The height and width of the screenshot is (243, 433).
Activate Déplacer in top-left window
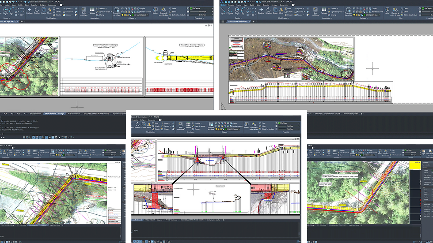coord(29,11)
